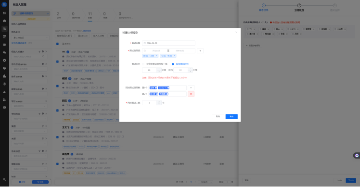Click search icon in keyword input
This screenshot has height=187, width=360.
(x=43, y=56)
